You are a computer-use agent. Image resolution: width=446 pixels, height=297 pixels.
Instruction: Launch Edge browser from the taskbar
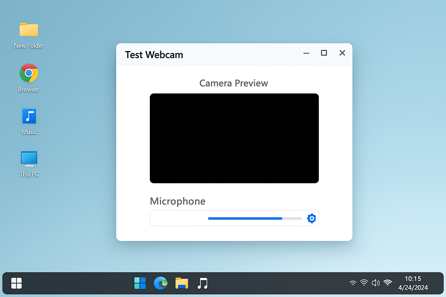coord(161,283)
